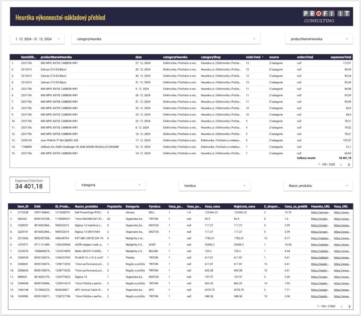Click the expenses value 112,97

point(347,63)
